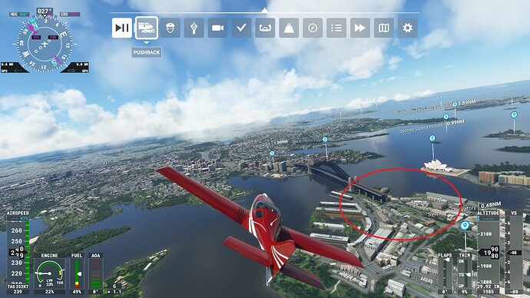Open the ATC control tower icon
Screen dimensions: 530x298
pos(194,28)
